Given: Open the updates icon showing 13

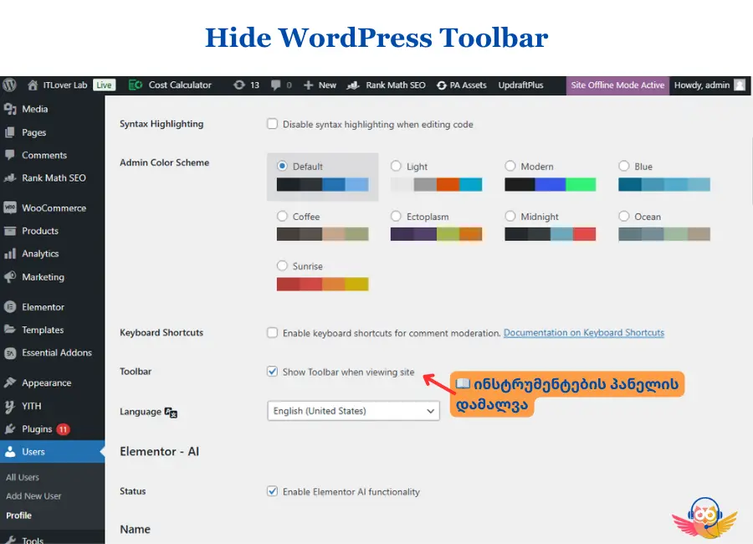Looking at the screenshot, I should tap(239, 85).
